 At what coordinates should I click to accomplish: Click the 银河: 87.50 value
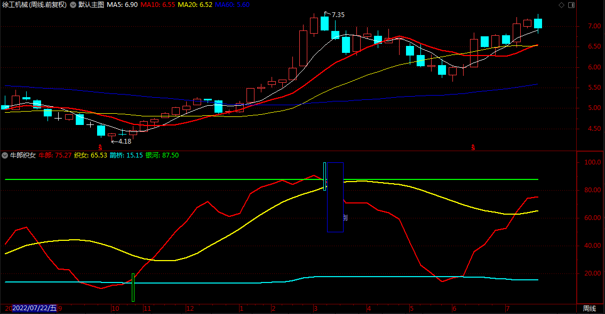pos(162,155)
